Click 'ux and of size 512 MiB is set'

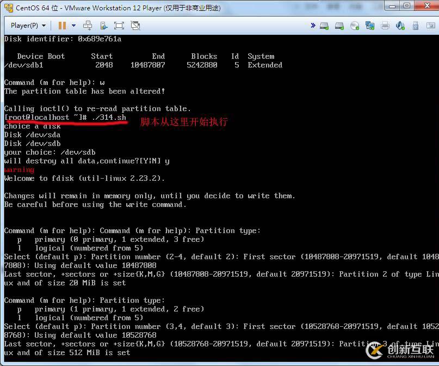[x=67, y=352]
